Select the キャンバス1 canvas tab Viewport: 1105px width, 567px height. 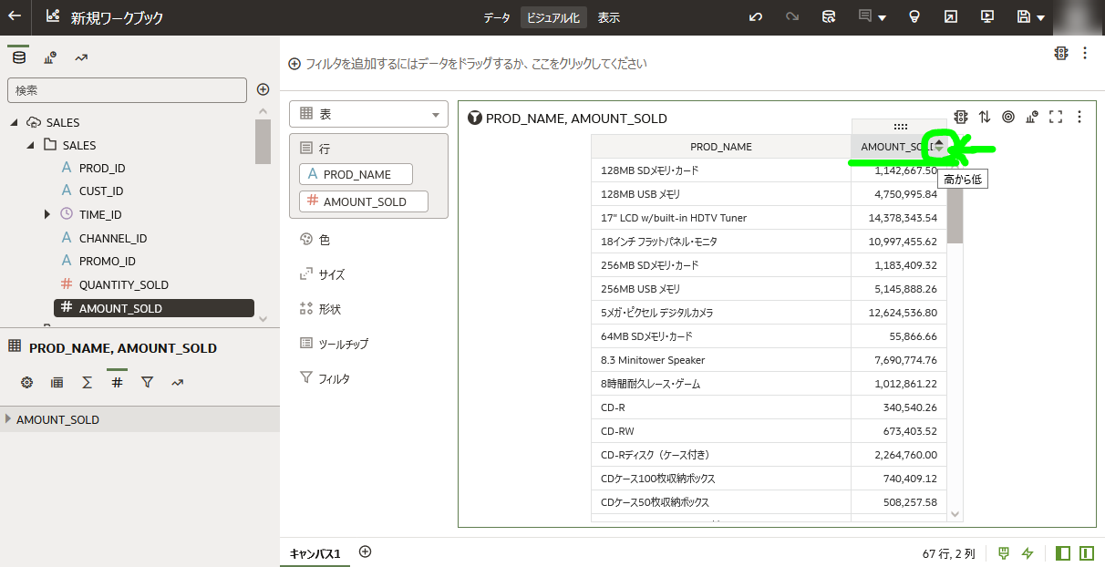(x=314, y=552)
